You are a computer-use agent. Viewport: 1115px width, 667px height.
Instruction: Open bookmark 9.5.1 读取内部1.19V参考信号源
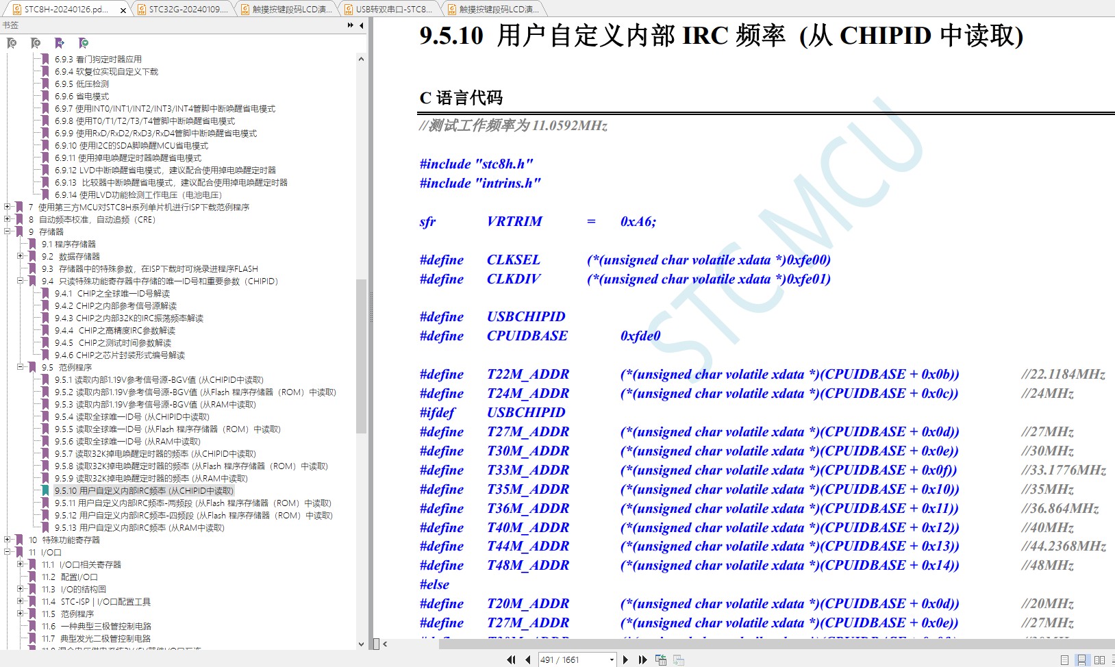click(x=159, y=379)
